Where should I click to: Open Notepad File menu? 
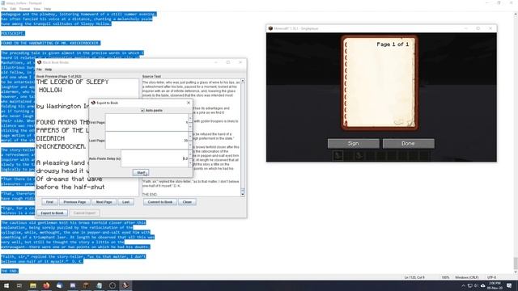pyautogui.click(x=4, y=9)
